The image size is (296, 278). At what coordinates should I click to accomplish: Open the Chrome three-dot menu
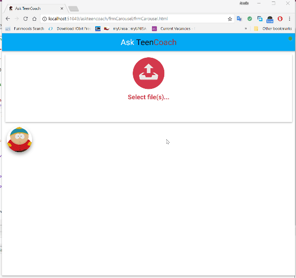290,19
